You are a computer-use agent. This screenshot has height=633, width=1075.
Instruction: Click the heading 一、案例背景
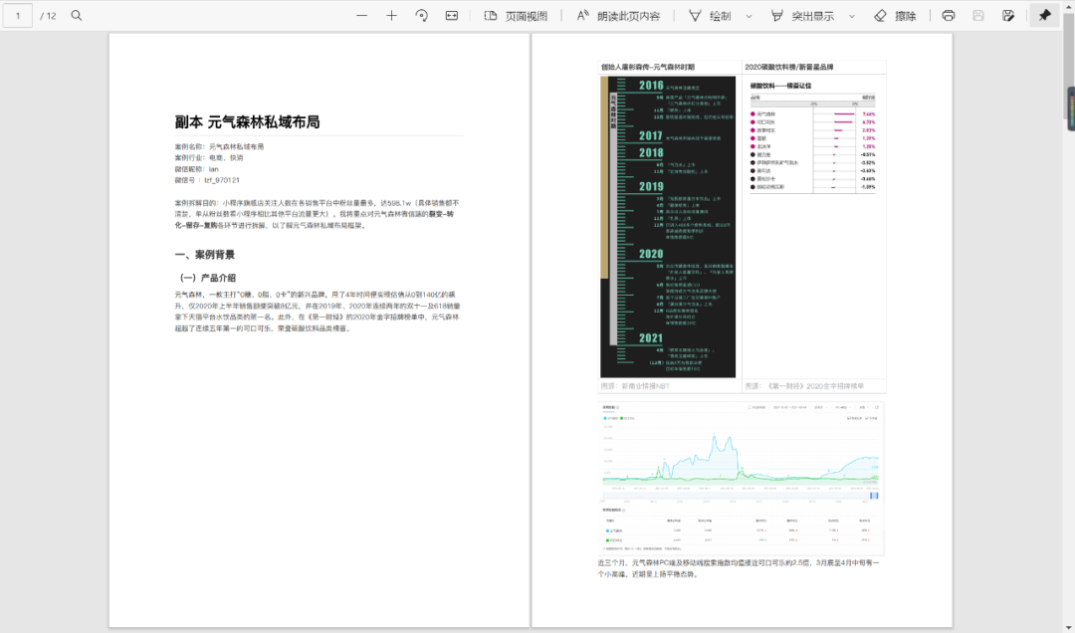coord(205,255)
